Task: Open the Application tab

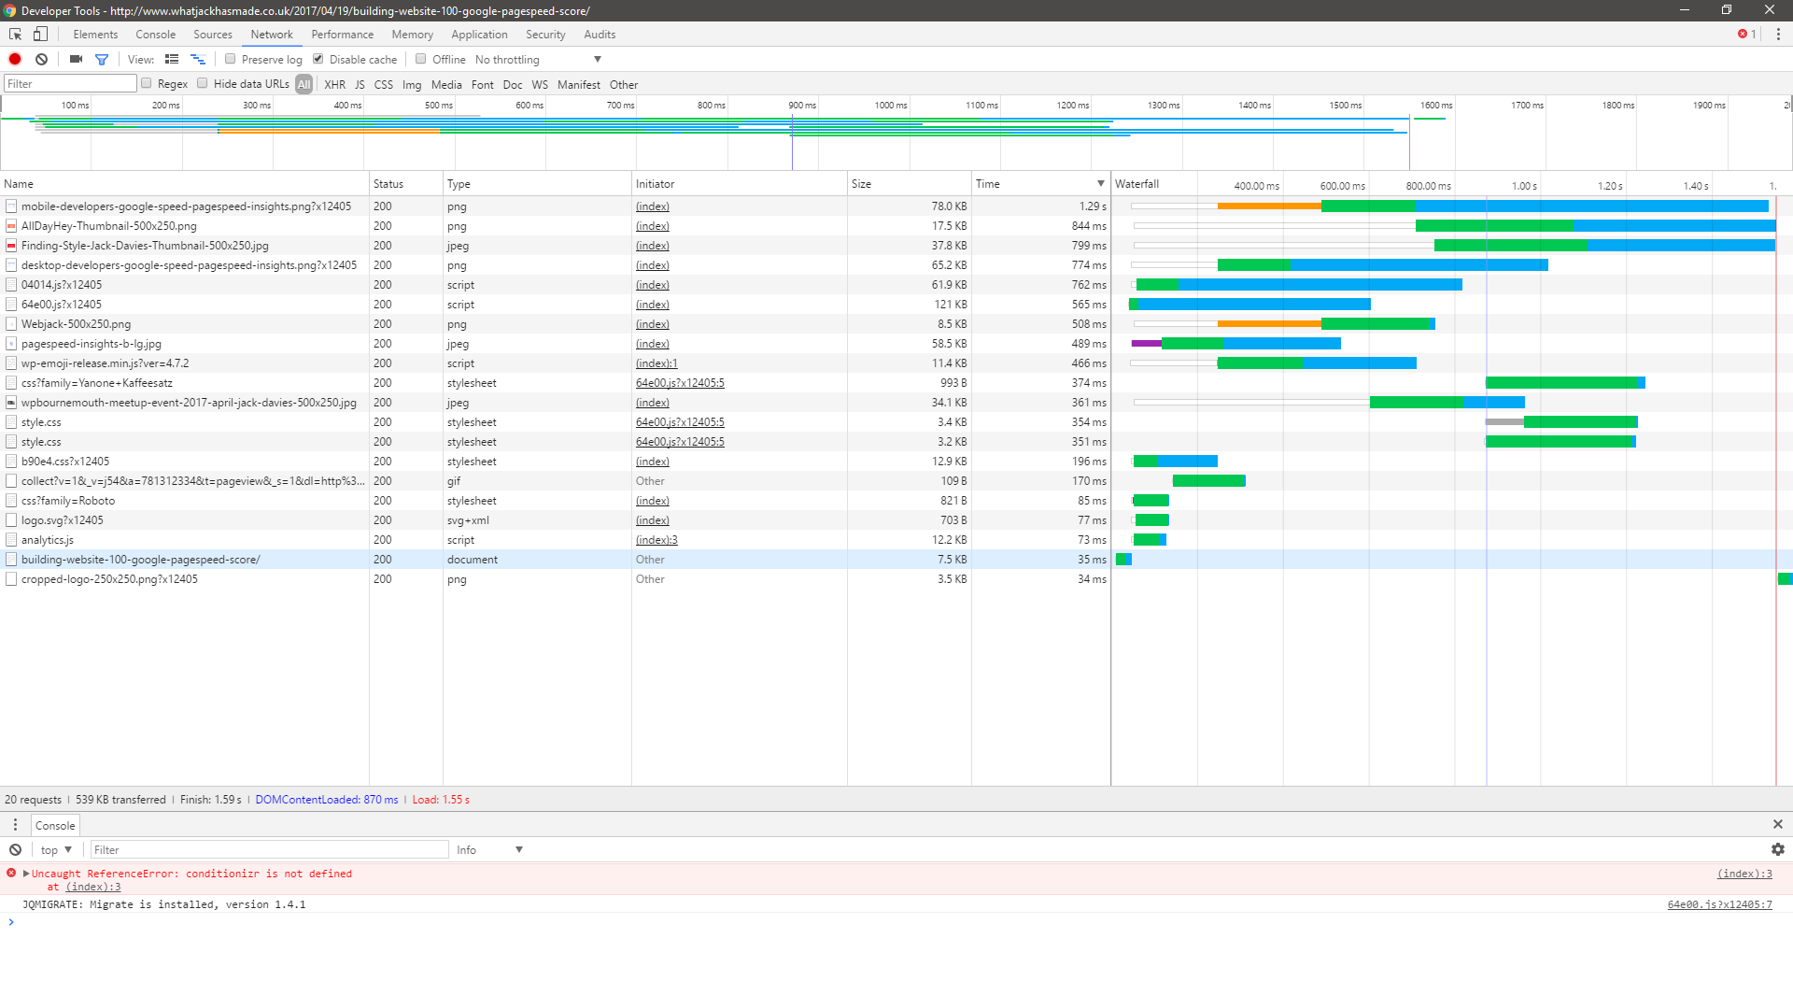Action: (x=479, y=35)
